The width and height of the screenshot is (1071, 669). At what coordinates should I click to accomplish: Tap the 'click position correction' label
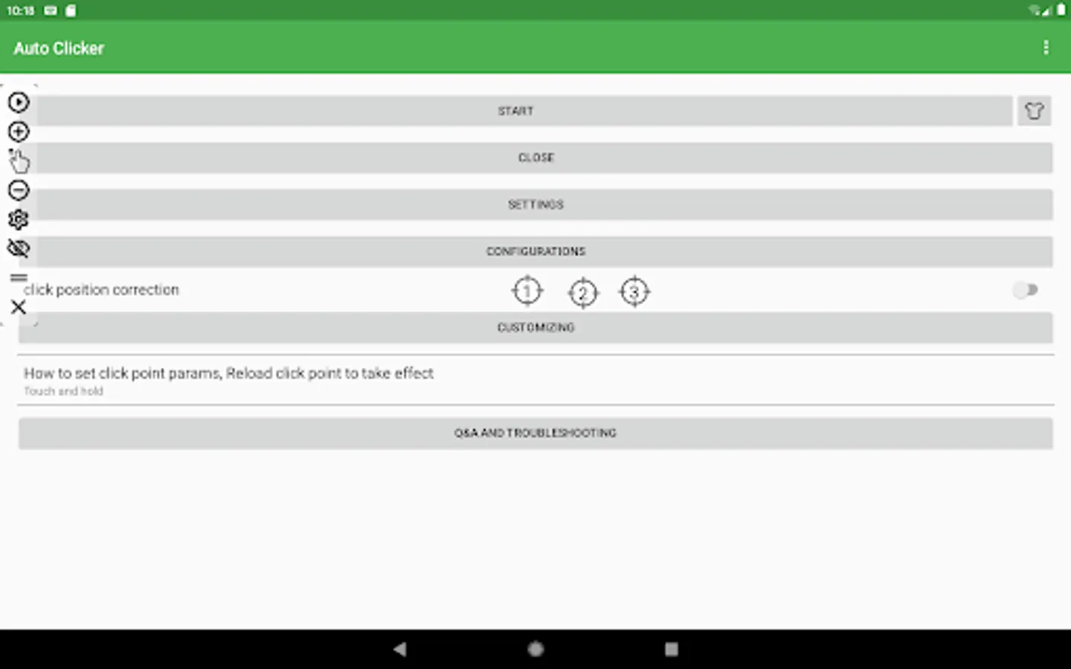[102, 290]
